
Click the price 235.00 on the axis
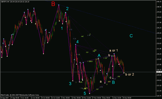pyautogui.click(x=159, y=33)
